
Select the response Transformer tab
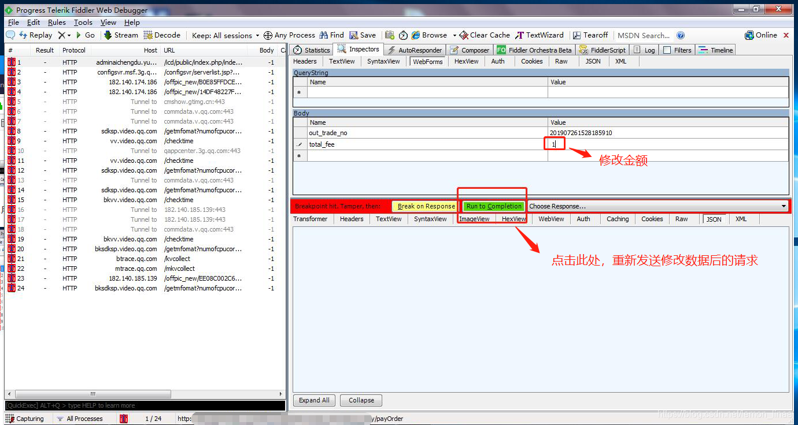click(x=310, y=219)
